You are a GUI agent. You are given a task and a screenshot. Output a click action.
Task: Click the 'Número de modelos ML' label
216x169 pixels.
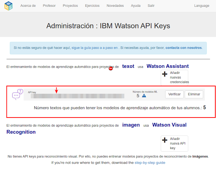(x=145, y=92)
